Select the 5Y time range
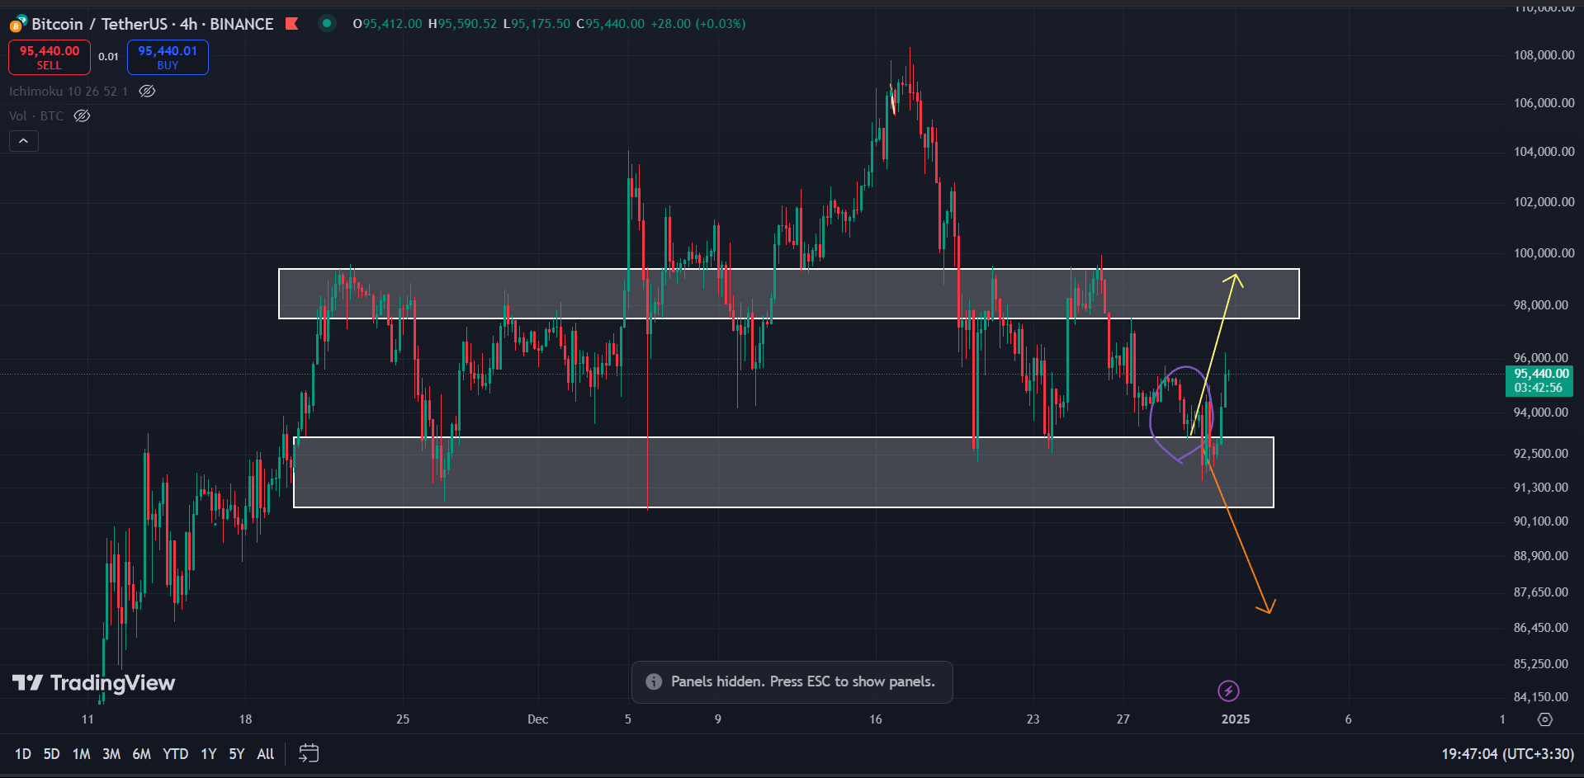Viewport: 1584px width, 778px height. pyautogui.click(x=236, y=753)
